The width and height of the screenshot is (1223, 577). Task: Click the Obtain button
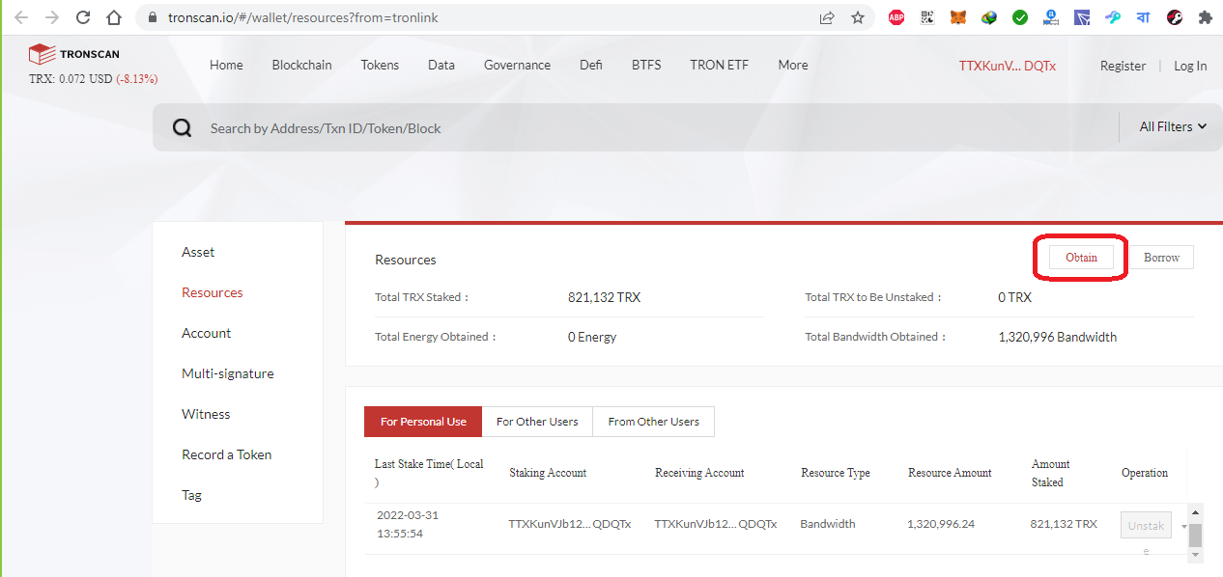[x=1081, y=258]
